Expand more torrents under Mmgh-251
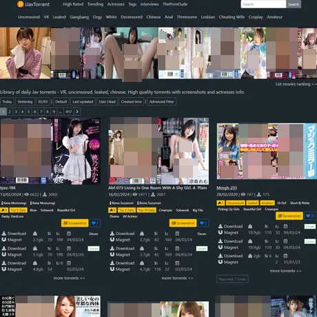Viewport: 317px width, 317px height. point(285,271)
